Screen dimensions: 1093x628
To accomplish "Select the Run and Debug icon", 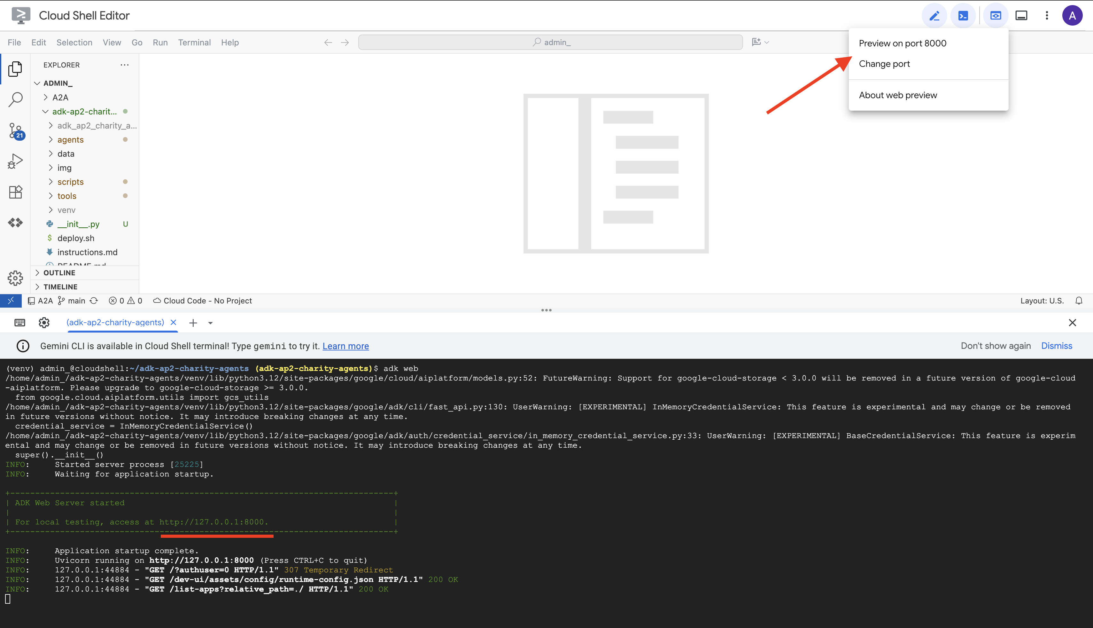I will (15, 161).
